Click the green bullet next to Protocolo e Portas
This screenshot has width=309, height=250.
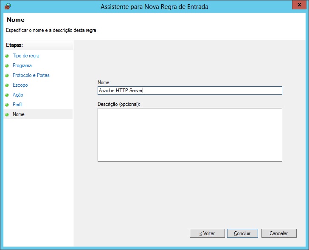[x=7, y=76]
